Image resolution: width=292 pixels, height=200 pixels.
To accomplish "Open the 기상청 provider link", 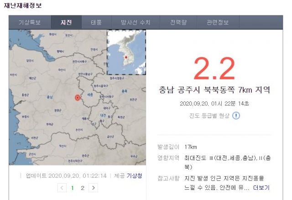I will [x=134, y=175].
